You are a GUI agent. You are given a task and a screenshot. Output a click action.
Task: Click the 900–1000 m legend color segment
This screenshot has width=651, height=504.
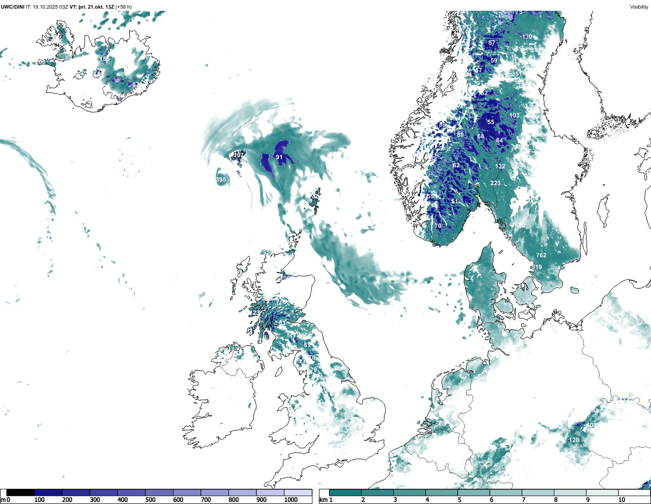click(270, 493)
